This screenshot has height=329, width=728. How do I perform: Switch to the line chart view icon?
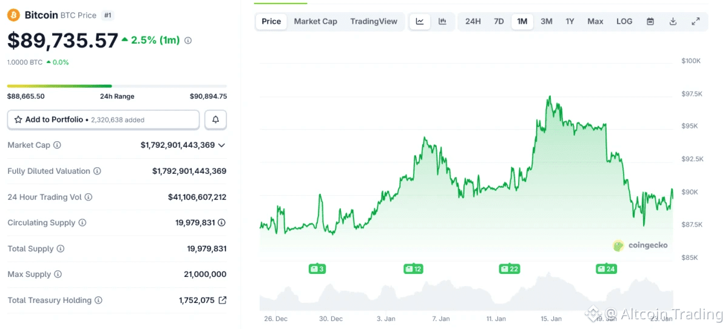[420, 21]
